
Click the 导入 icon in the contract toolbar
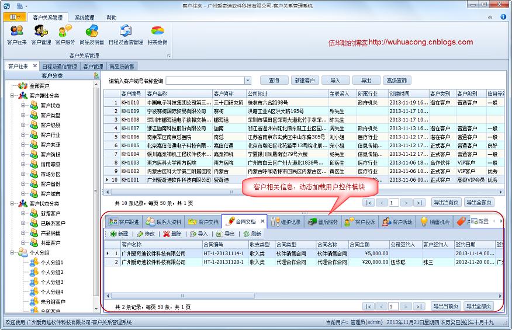[x=193, y=234]
